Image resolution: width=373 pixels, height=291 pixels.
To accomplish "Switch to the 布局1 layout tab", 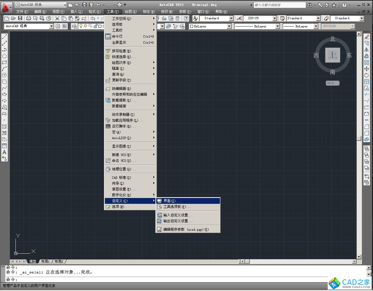I will [x=45, y=262].
